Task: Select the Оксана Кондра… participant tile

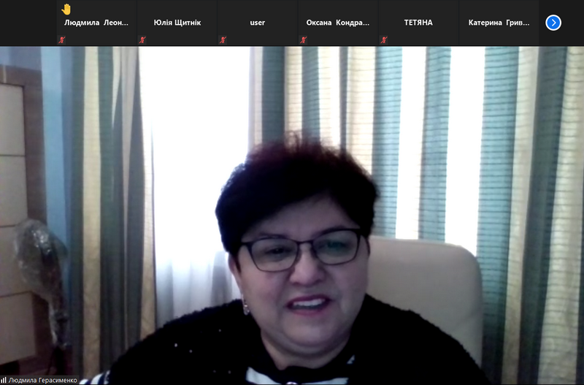Action: (x=338, y=23)
